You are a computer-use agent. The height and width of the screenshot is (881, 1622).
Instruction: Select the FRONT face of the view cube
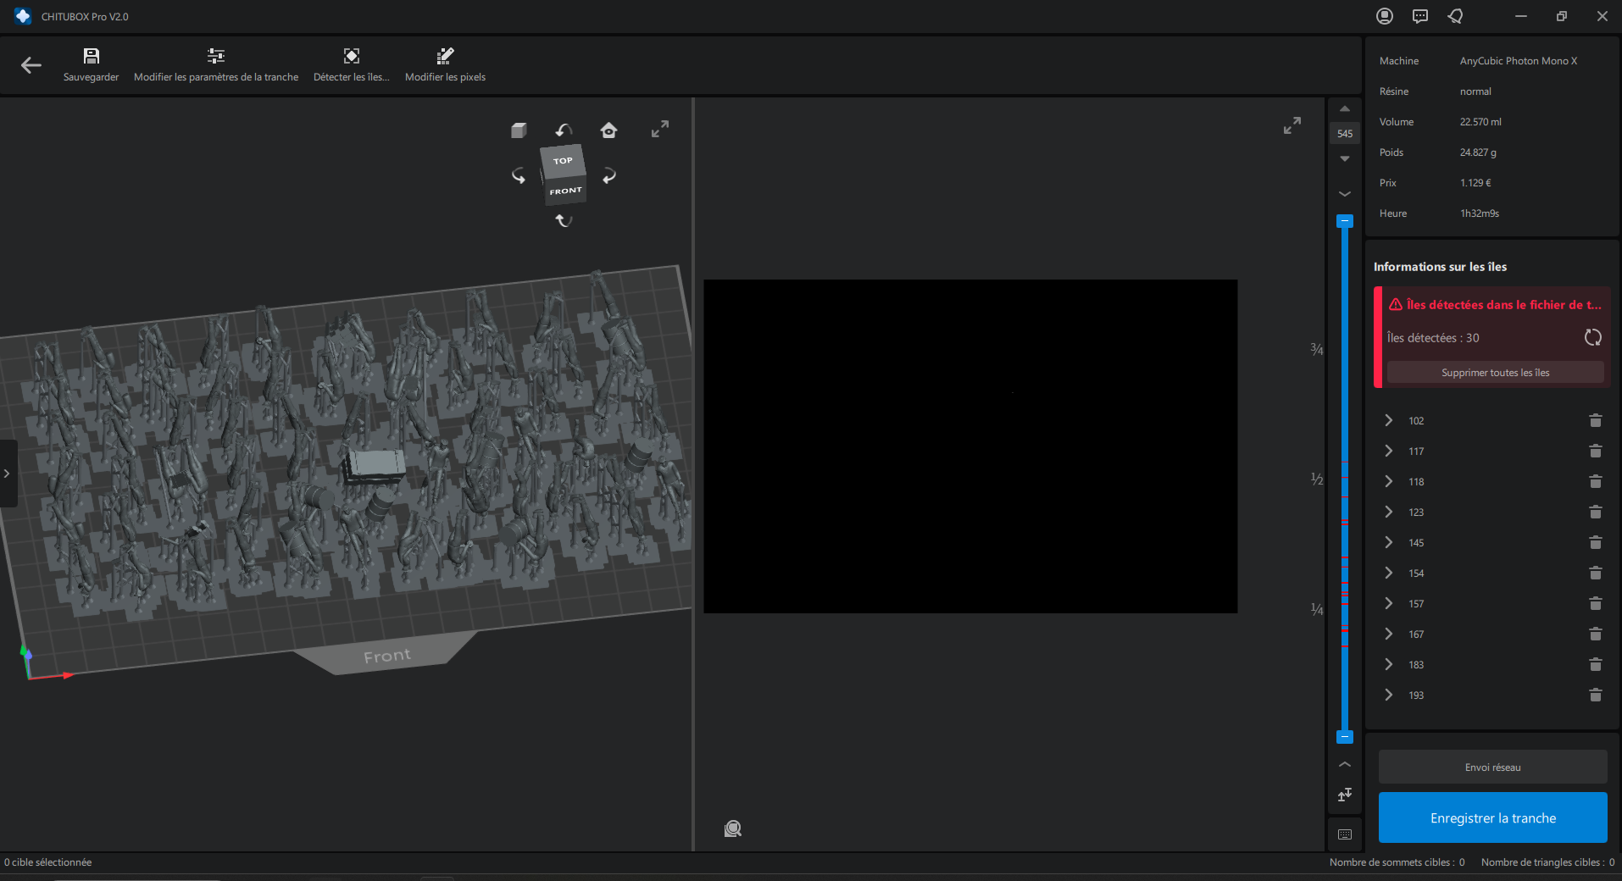[x=565, y=191]
